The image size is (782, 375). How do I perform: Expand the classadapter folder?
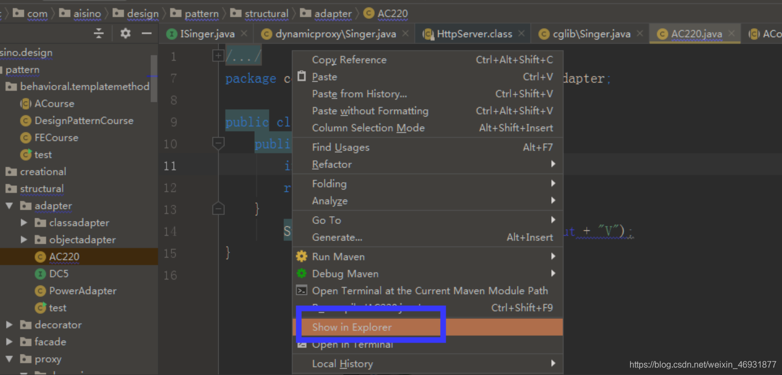click(24, 223)
